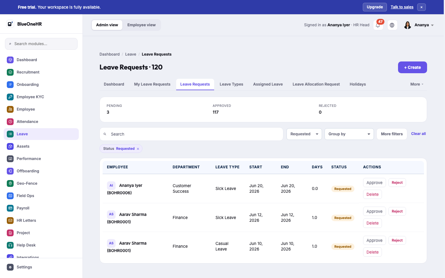Open More filters

coord(392,134)
